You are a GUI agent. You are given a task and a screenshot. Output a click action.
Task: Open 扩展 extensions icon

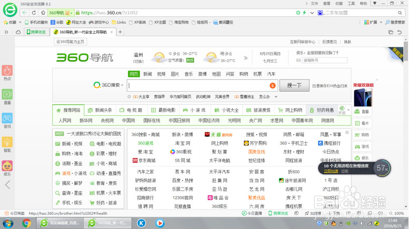pos(371,22)
